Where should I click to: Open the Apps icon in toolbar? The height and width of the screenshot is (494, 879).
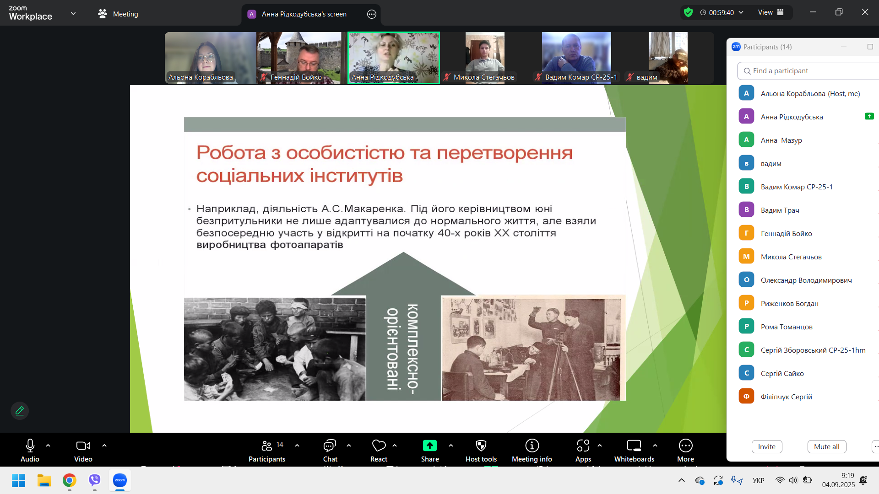[x=583, y=446]
